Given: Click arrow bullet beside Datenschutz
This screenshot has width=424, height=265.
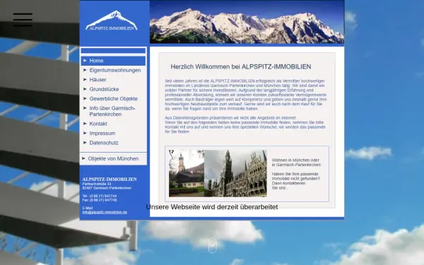Looking at the screenshot, I should pyautogui.click(x=85, y=143).
